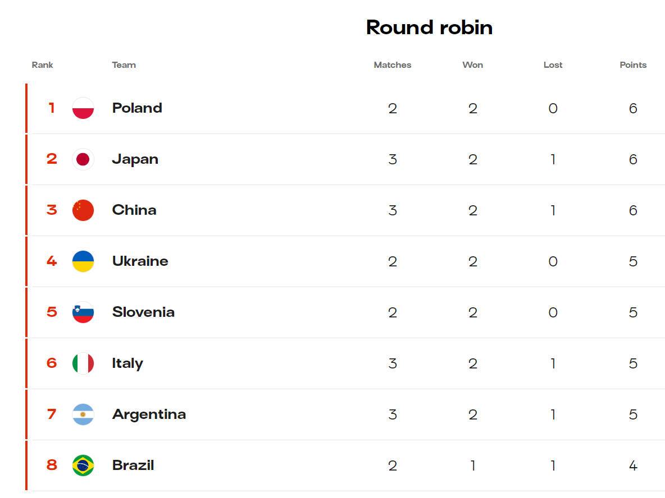Click the Slovenia flag icon

[x=83, y=312]
